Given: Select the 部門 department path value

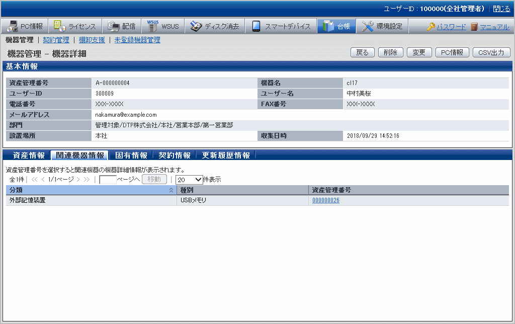Looking at the screenshot, I should click(164, 125).
